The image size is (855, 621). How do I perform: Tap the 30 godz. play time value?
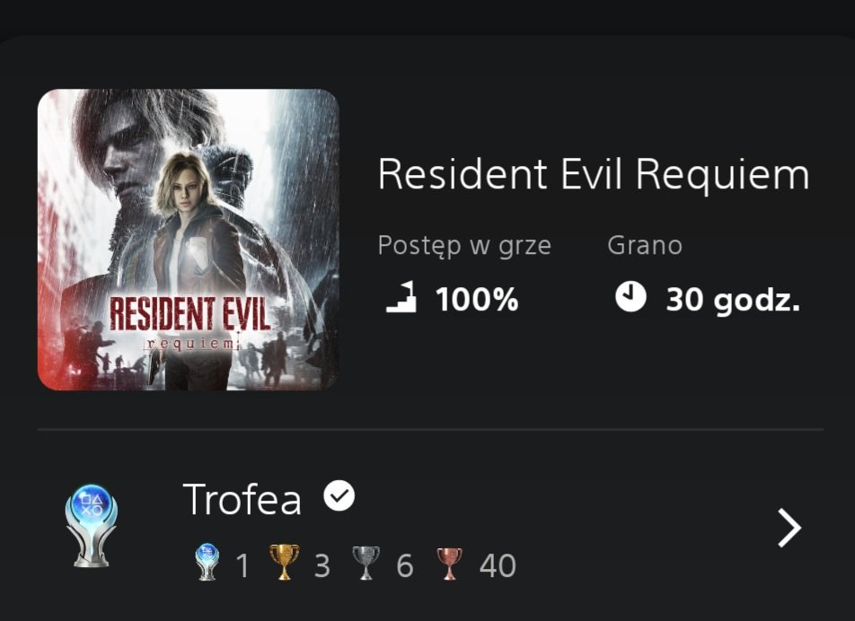coord(732,299)
